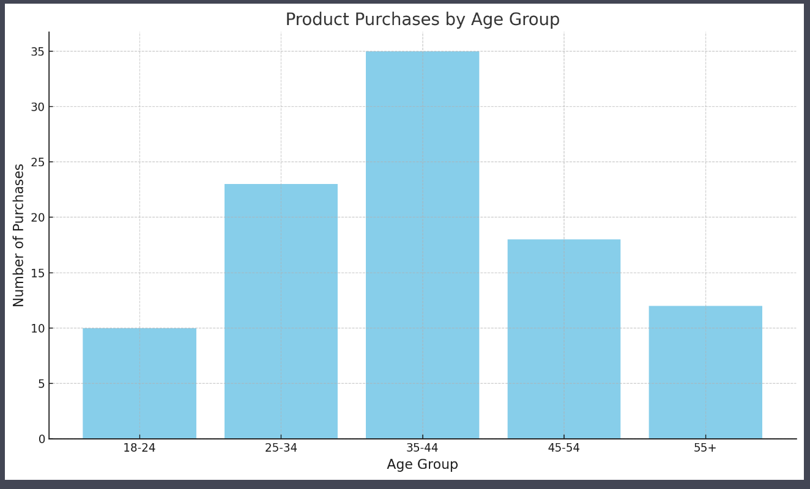Select the 25-34 age group bar
Screen dimensions: 810x489
coord(281,311)
